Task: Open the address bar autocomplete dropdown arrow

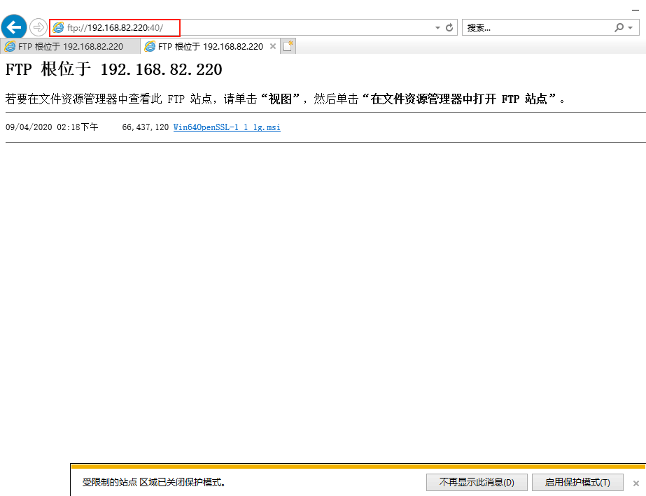Action: [x=437, y=27]
